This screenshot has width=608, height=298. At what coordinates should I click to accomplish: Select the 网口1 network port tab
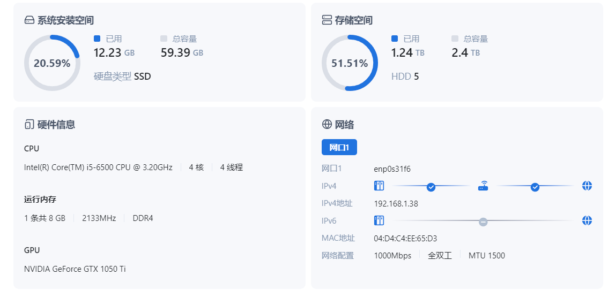click(339, 147)
